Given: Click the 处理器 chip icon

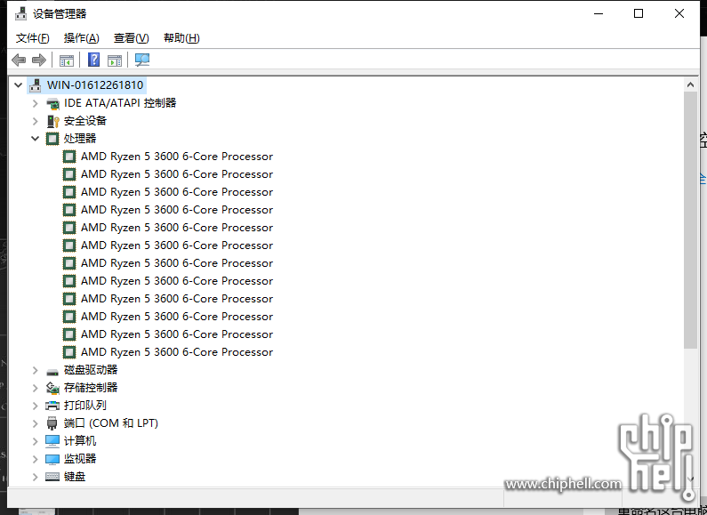Looking at the screenshot, I should 52,139.
